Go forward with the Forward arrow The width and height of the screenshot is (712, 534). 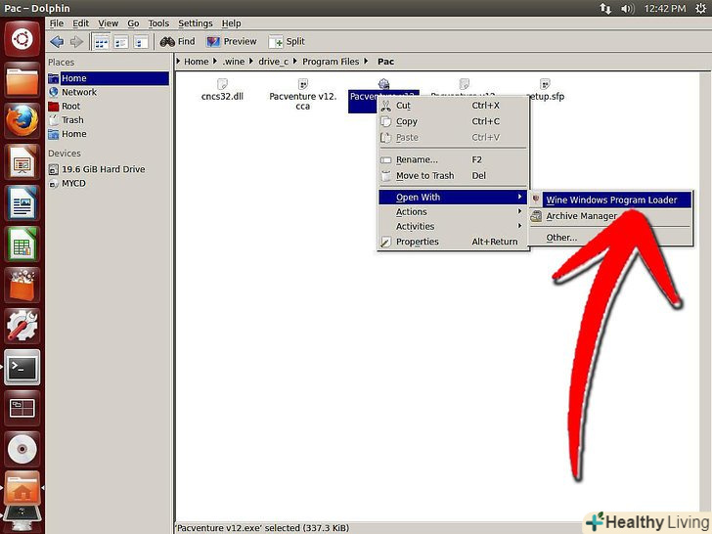click(x=76, y=42)
